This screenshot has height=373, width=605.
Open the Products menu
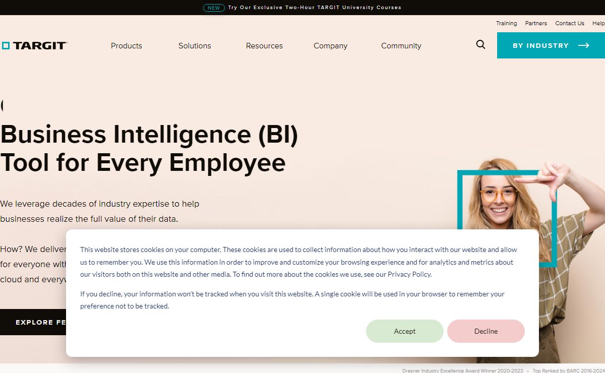pyautogui.click(x=126, y=45)
